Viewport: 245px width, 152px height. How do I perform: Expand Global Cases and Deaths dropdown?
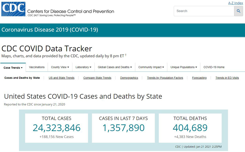(115, 67)
